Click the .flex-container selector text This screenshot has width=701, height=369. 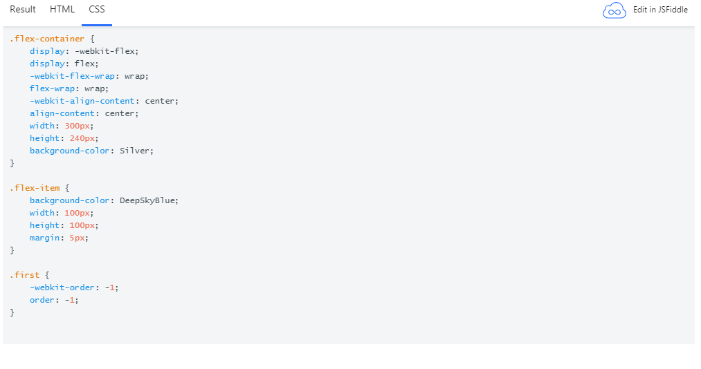[47, 39]
